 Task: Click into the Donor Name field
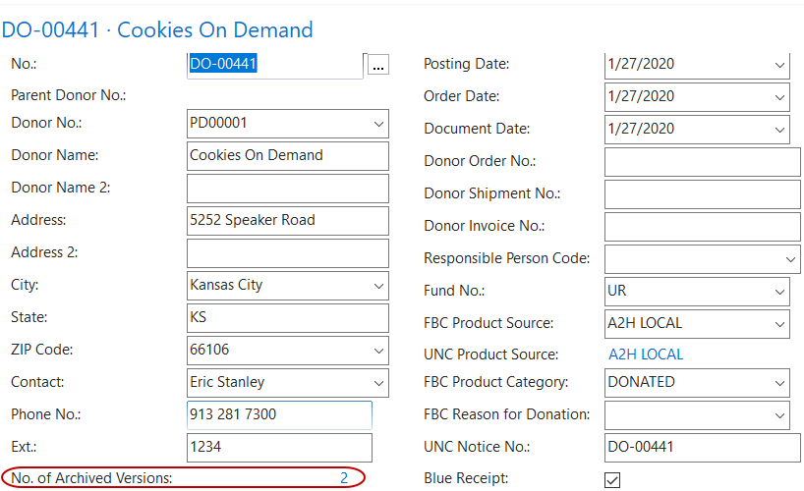click(287, 155)
